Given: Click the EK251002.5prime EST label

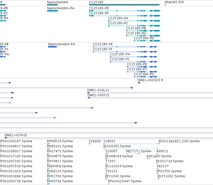Looking at the screenshot, I should pos(171,176).
